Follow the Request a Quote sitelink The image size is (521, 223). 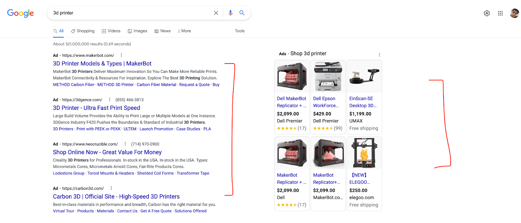click(x=194, y=85)
